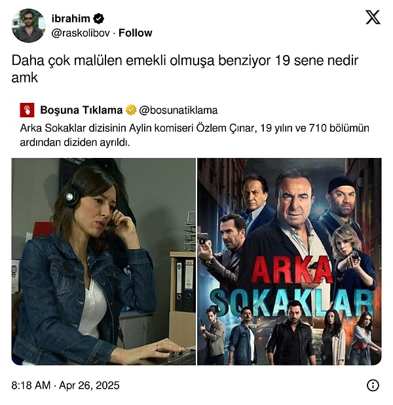This screenshot has height=405, width=393.
Task: Follow the @raskolibov account
Action: pyautogui.click(x=136, y=33)
